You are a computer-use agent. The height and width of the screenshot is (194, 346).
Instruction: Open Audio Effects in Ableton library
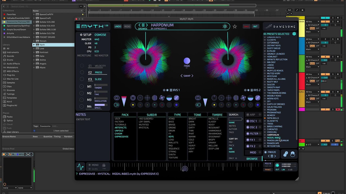(13, 64)
